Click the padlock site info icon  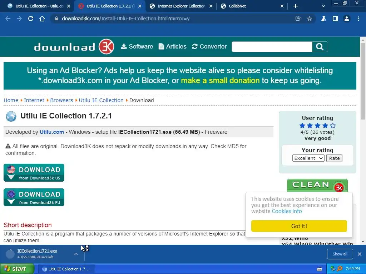56,19
